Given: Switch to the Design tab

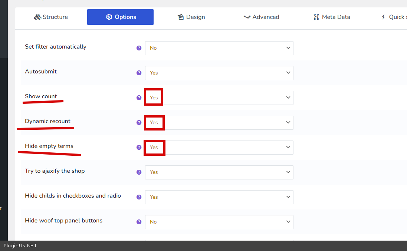Looking at the screenshot, I should pos(191,17).
